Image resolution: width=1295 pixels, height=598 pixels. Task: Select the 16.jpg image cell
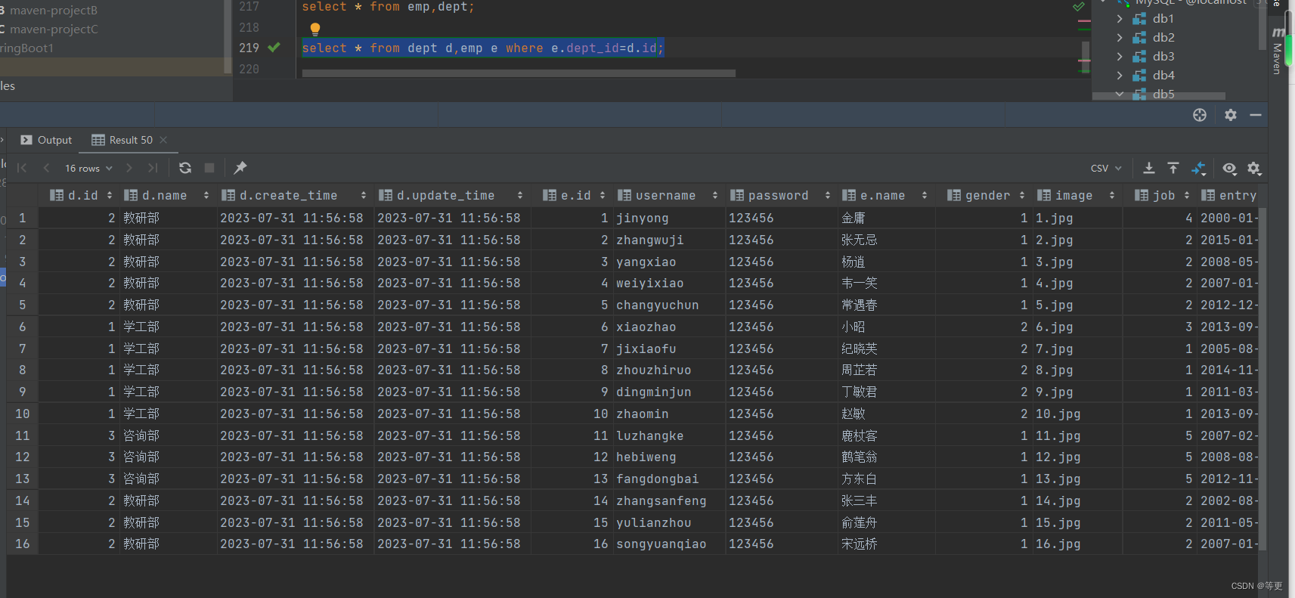click(1077, 544)
